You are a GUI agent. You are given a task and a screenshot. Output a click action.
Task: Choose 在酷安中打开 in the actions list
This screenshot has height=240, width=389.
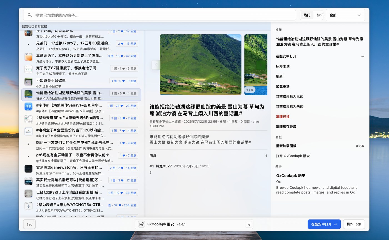[320, 56]
